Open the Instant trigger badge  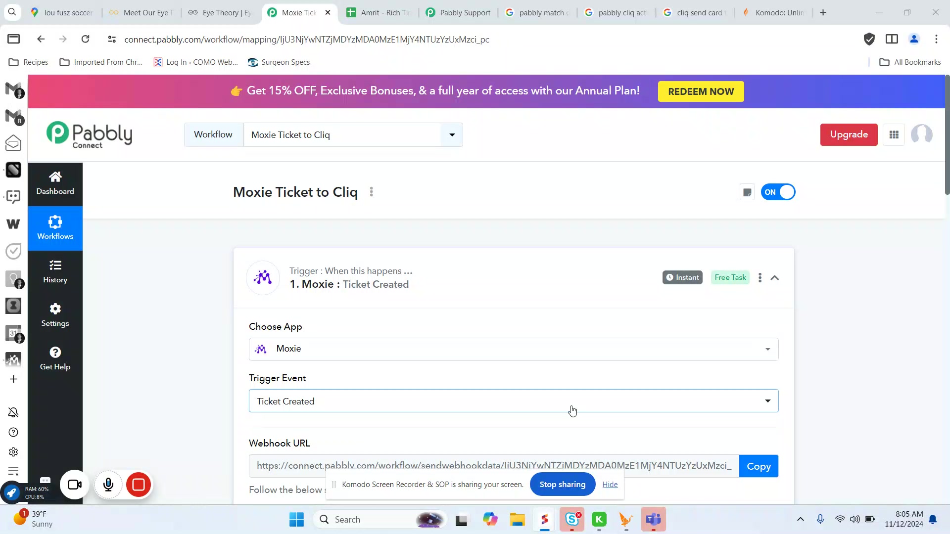[x=682, y=277]
